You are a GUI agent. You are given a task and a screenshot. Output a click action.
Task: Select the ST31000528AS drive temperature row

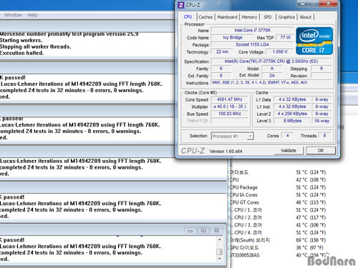coord(278,255)
